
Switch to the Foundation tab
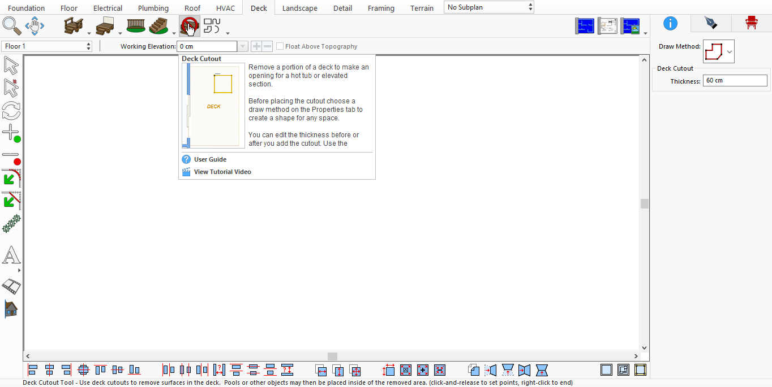(x=27, y=8)
